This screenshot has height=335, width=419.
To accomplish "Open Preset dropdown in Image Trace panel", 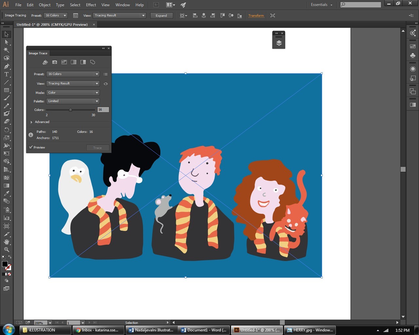I will click(x=73, y=74).
